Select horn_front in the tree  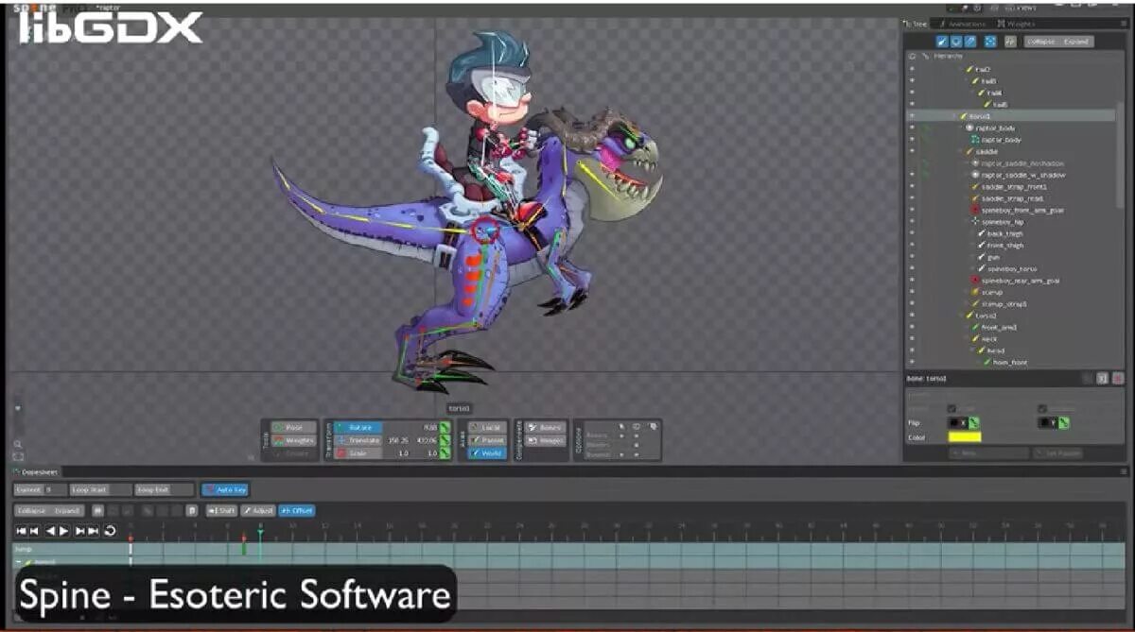pyautogui.click(x=1010, y=363)
